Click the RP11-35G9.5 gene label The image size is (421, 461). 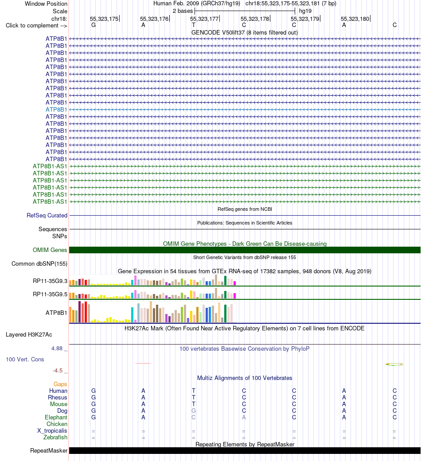pyautogui.click(x=50, y=294)
